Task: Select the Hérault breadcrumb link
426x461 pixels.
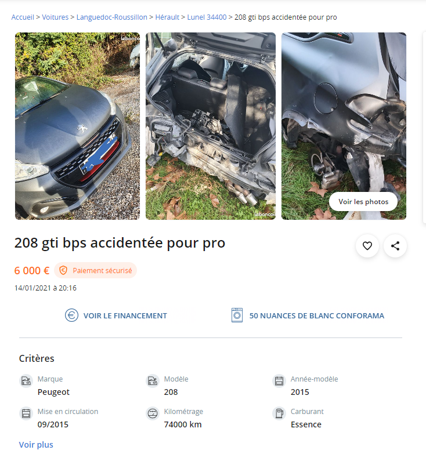Action: [x=167, y=17]
